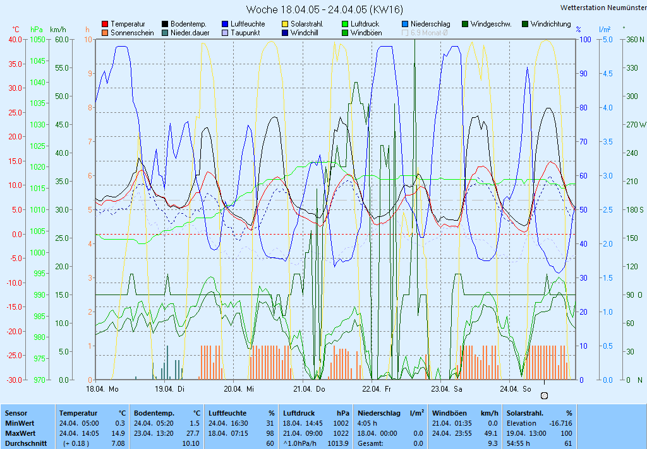Select the 21.04. Do date label
This screenshot has width=647, height=449.
309,389
